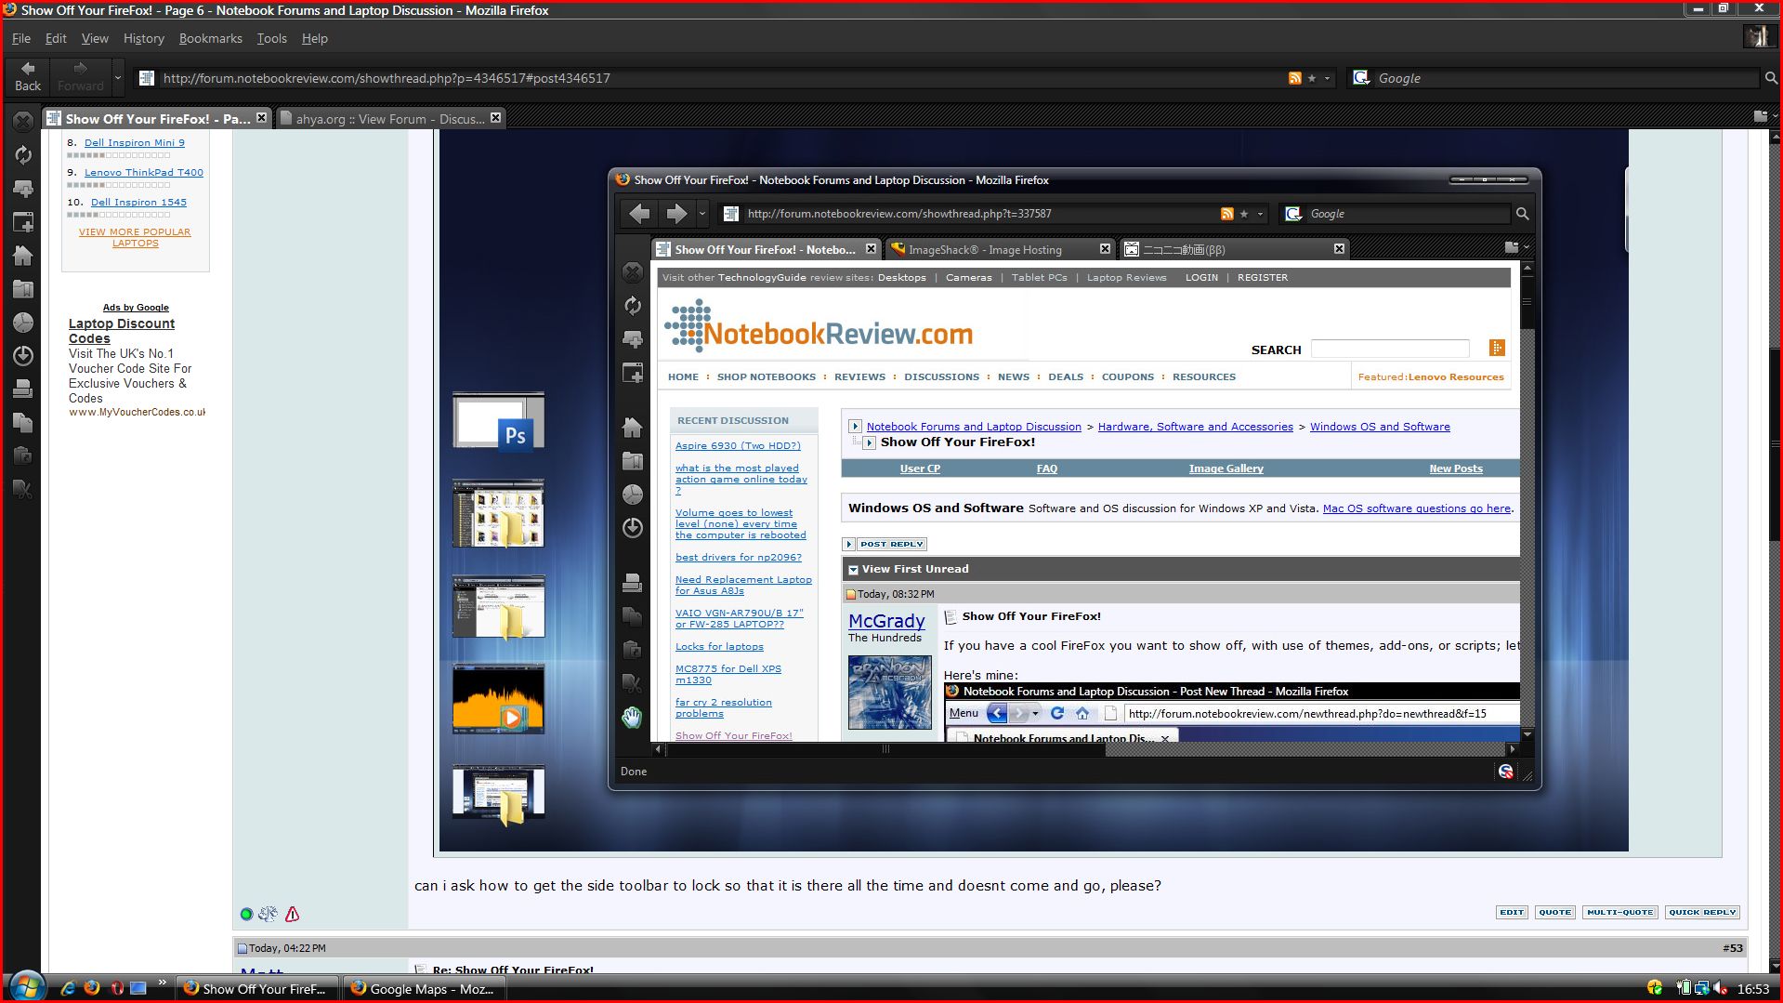Viewport: 1783px width, 1003px height.
Task: Click the Multi-Quote button
Action: click(1619, 912)
